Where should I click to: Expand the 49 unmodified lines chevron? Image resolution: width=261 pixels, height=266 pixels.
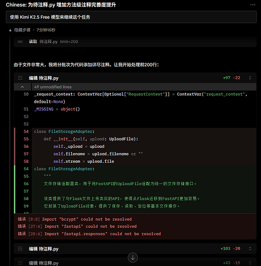[x=22, y=87]
